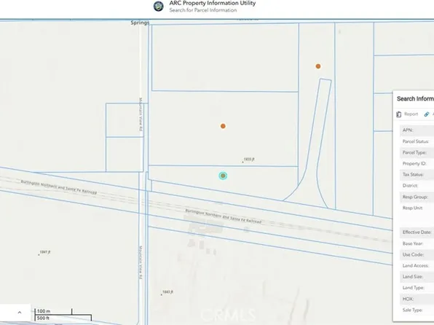The width and height of the screenshot is (434, 325).
Task: Click the ARC Property Information Utility title
Action: pos(213,4)
